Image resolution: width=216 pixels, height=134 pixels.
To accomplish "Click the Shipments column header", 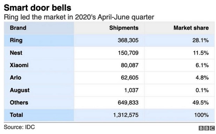I will click(124, 28).
